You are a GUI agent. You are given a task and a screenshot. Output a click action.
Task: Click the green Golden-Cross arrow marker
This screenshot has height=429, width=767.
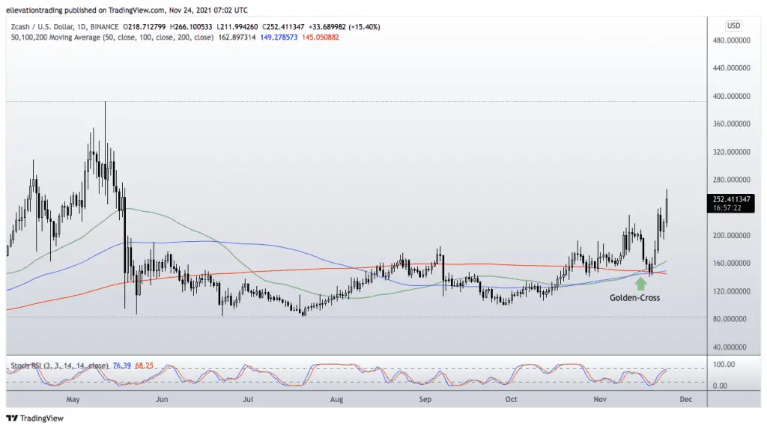(x=640, y=284)
